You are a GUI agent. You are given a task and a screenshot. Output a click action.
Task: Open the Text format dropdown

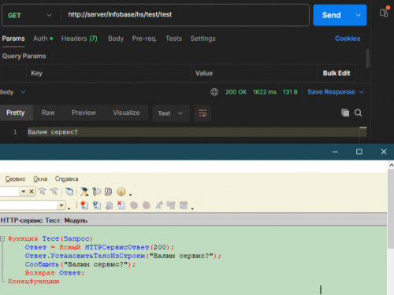pos(170,113)
